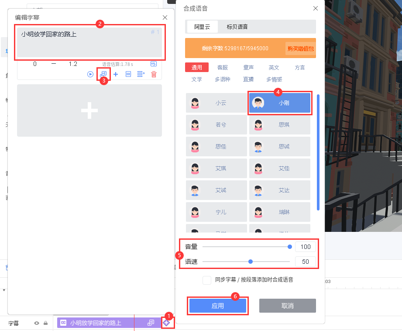Image resolution: width=402 pixels, height=331 pixels.
Task: Lock the 字幕 track
Action: click(x=45, y=322)
